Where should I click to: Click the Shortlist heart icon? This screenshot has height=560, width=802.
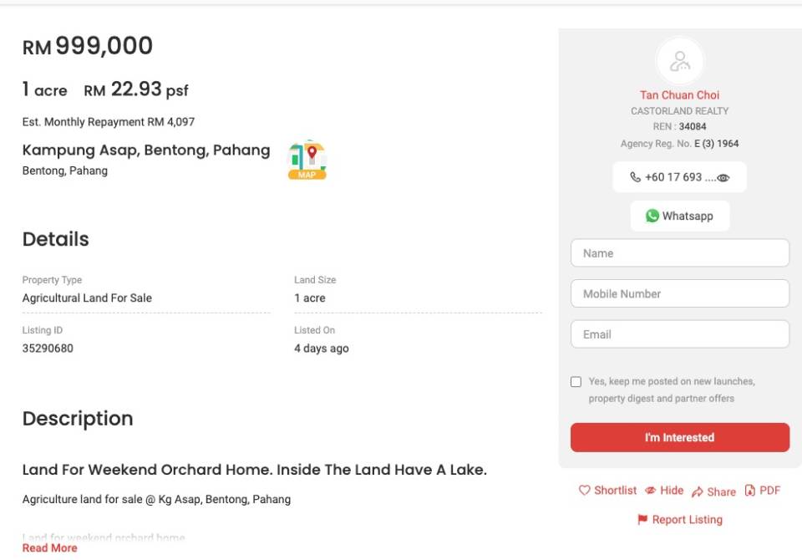click(x=585, y=491)
